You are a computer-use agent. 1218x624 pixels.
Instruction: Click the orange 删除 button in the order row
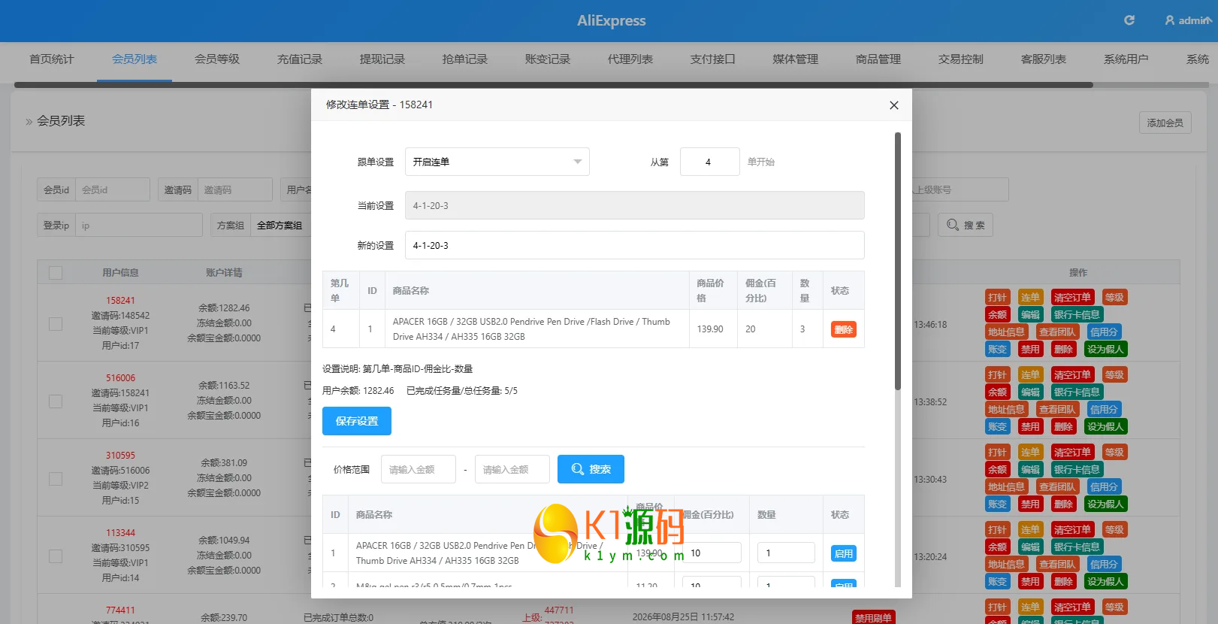[844, 329]
